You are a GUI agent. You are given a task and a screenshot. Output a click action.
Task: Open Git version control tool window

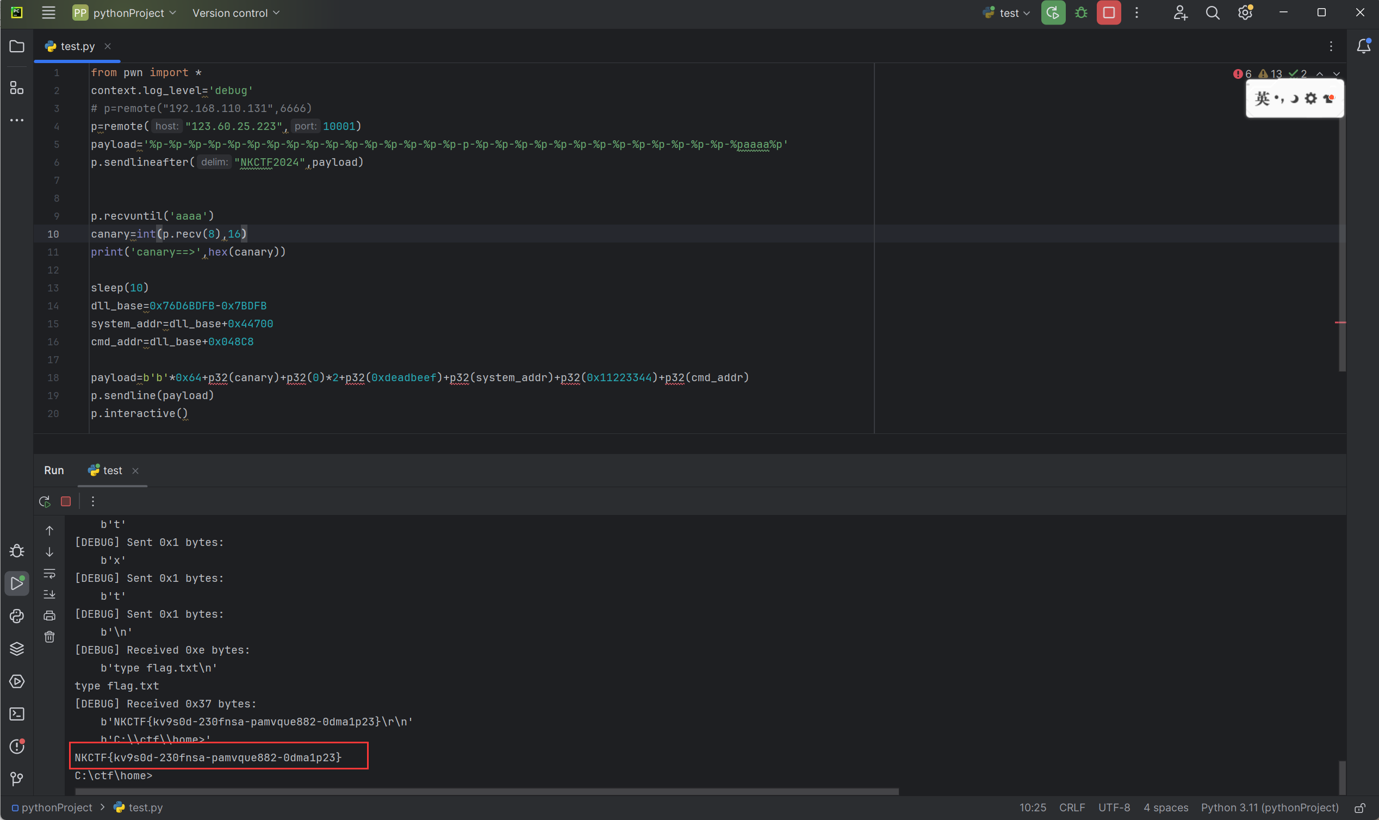17,779
